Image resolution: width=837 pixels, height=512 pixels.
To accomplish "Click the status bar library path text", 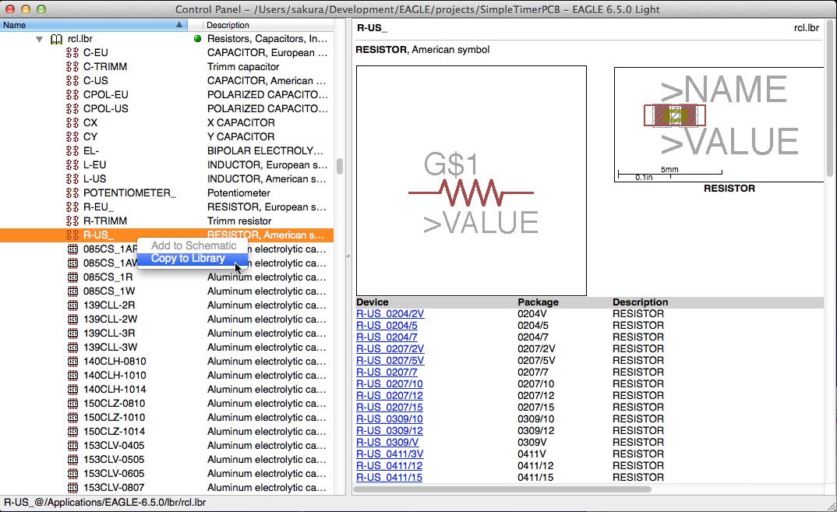I will (x=105, y=503).
